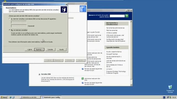
Task: Click the help center search box
Action: coord(117,16)
